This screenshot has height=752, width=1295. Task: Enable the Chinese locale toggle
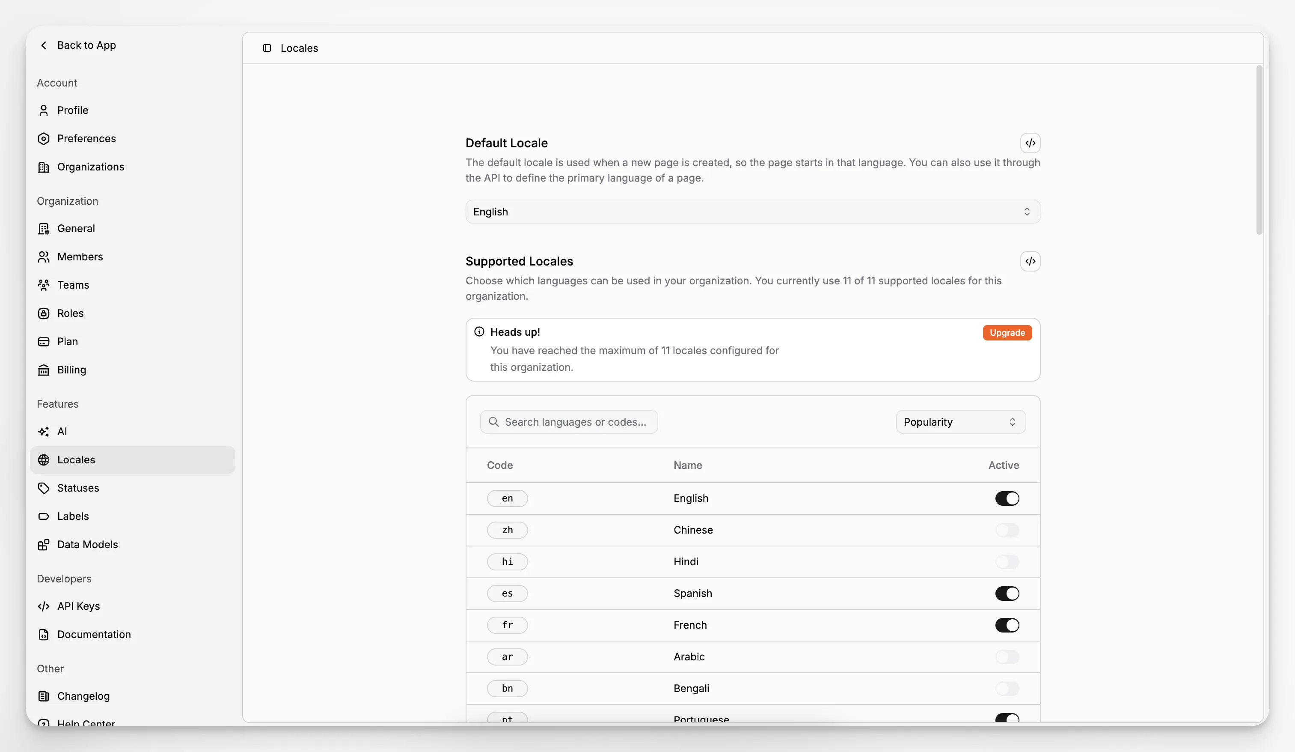(x=1007, y=531)
